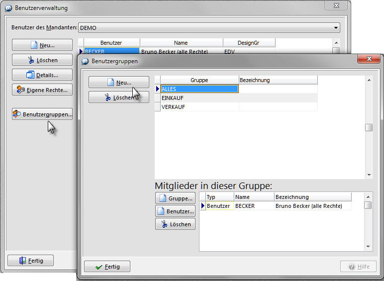Open Details for the selected user

(x=42, y=75)
